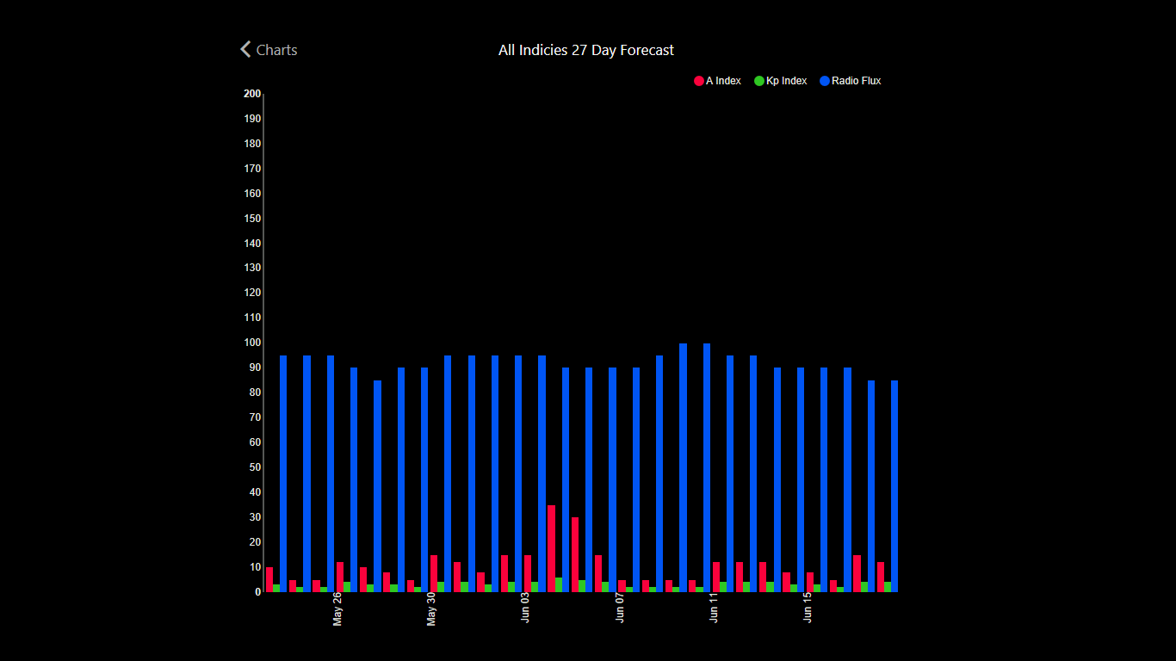The width and height of the screenshot is (1176, 661).
Task: Click the leftmost blue Radio Flux bar
Action: tap(283, 473)
